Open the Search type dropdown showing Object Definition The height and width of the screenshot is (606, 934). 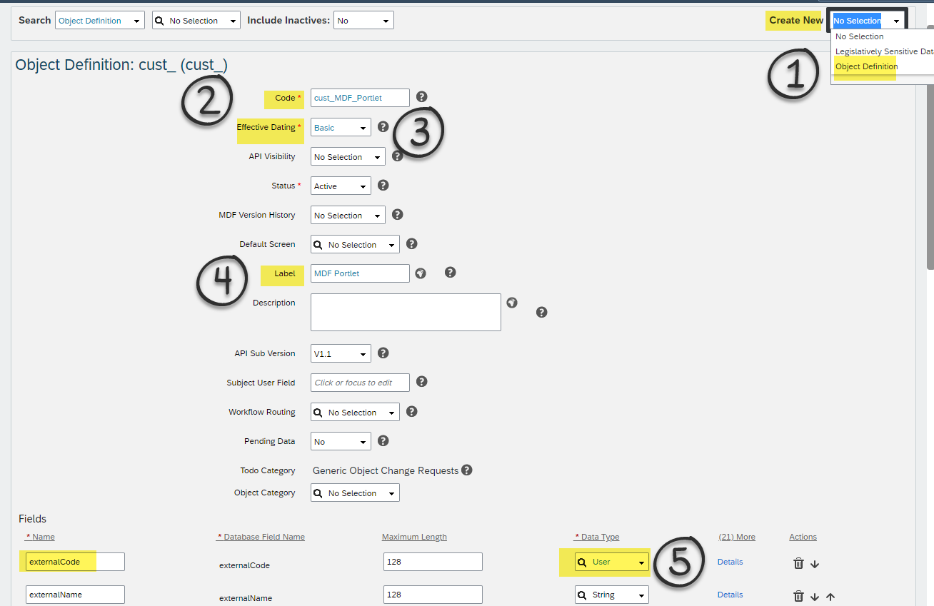click(100, 21)
